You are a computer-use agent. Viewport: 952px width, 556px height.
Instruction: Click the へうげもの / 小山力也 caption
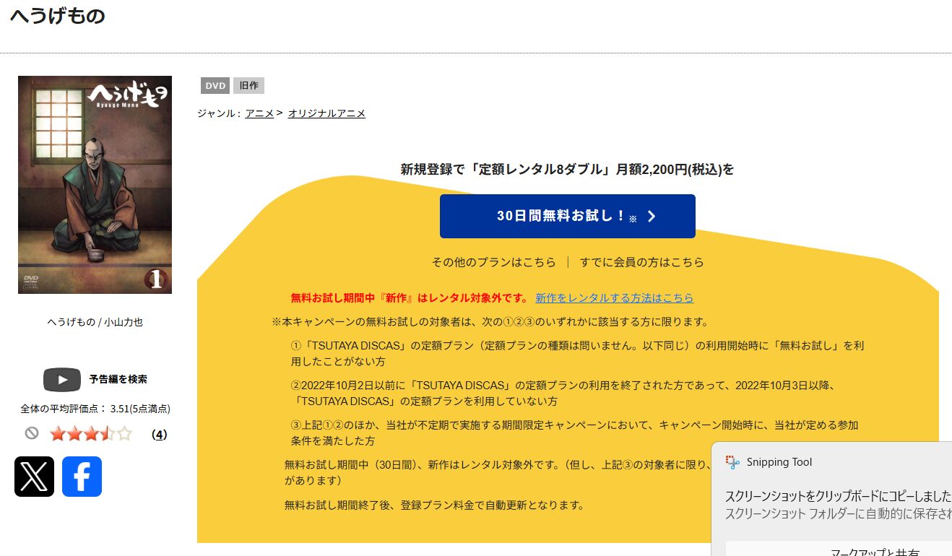[95, 322]
